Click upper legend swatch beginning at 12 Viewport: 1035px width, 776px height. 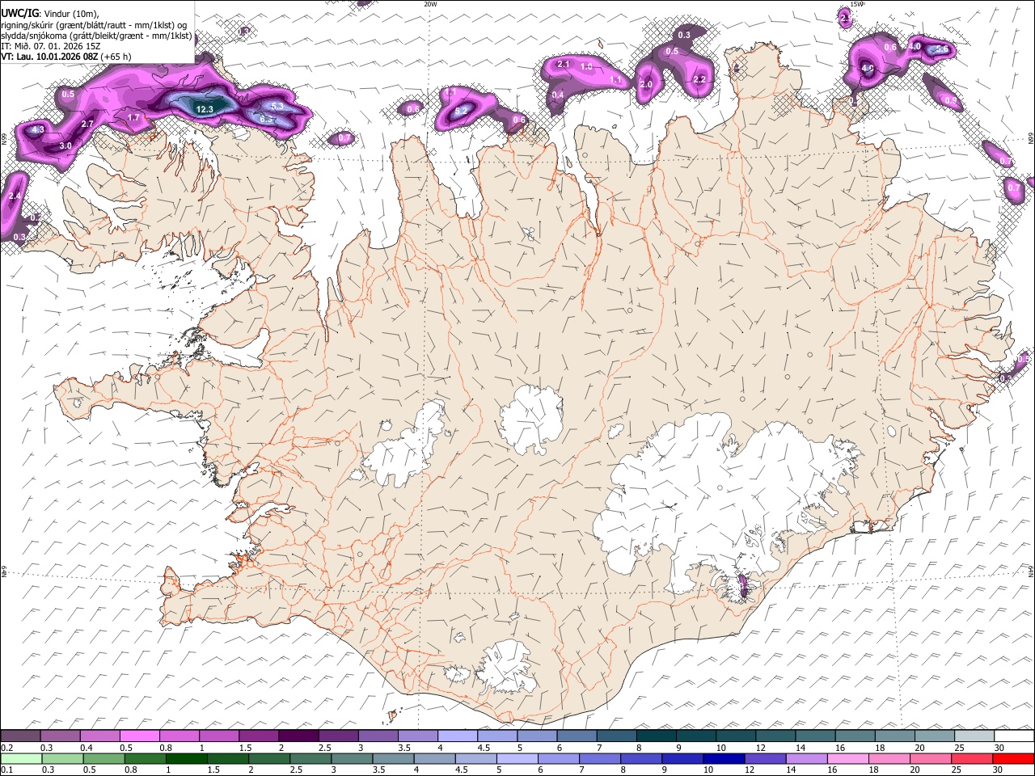(x=776, y=736)
